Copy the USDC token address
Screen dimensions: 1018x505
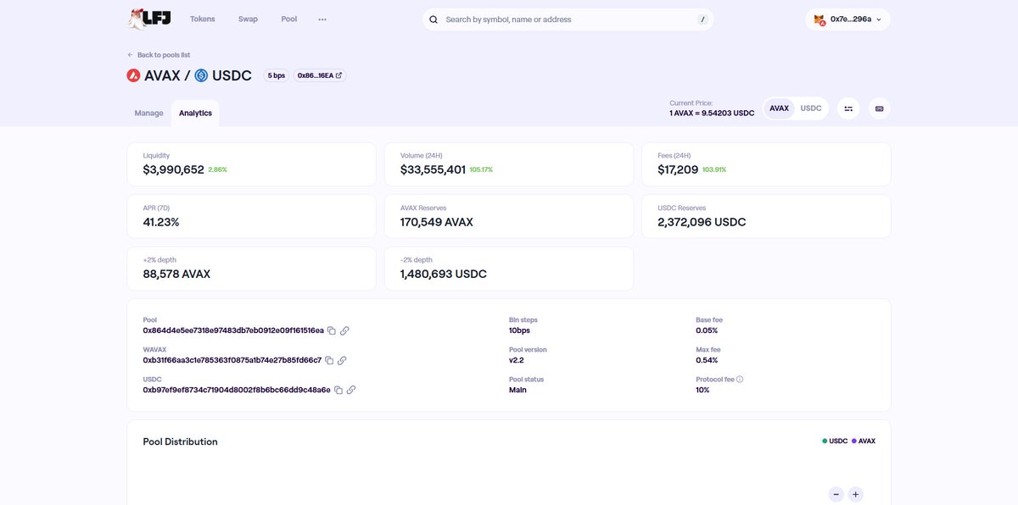click(x=338, y=390)
